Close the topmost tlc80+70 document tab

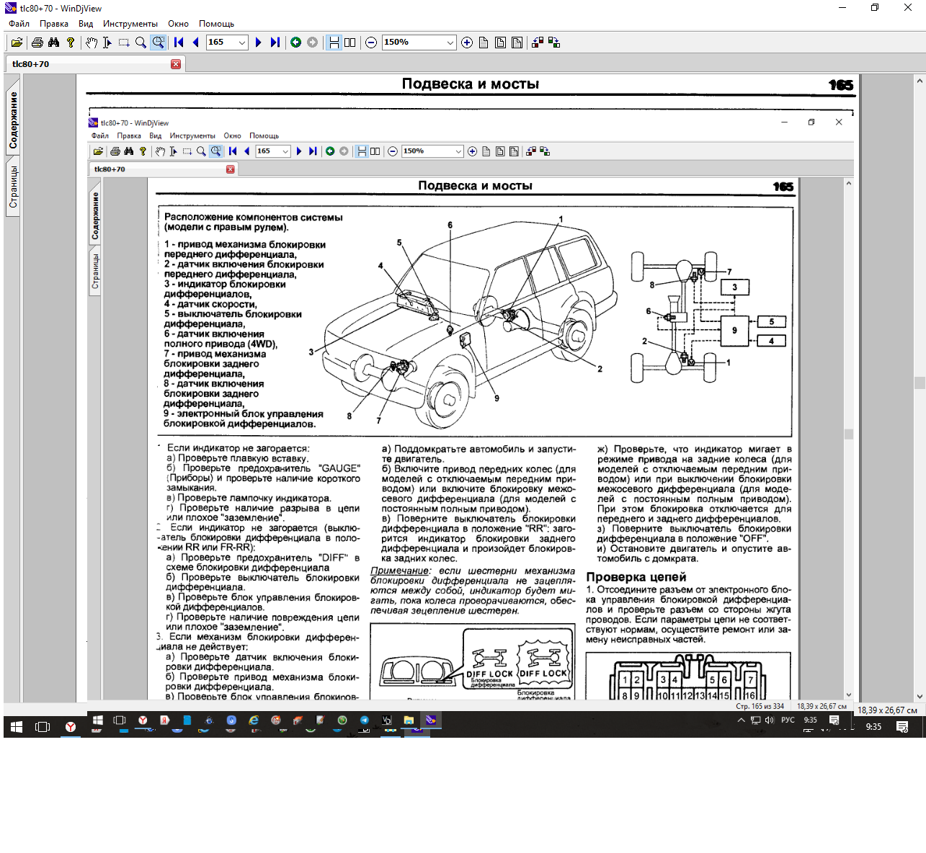tap(176, 64)
